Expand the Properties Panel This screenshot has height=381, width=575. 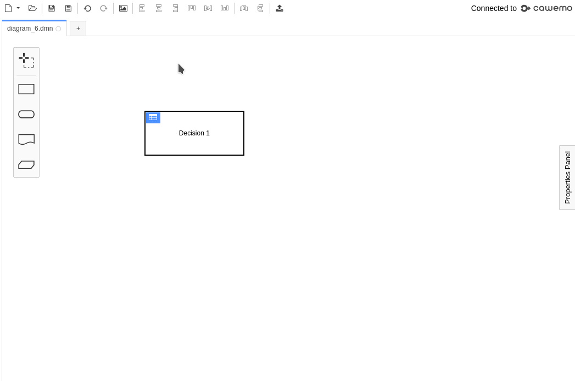click(567, 178)
